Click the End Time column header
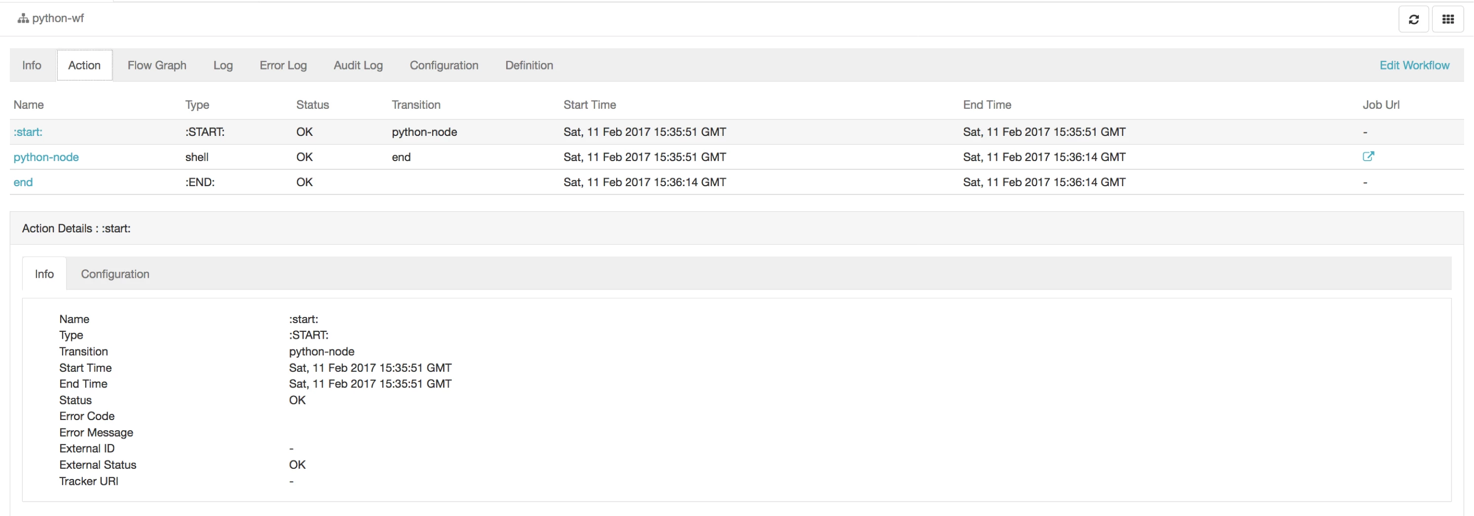The width and height of the screenshot is (1474, 516). (x=987, y=104)
